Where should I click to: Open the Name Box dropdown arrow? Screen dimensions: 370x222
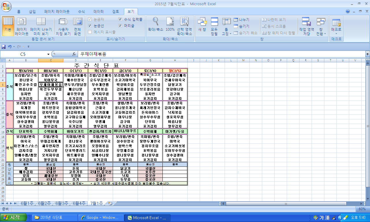(48, 54)
